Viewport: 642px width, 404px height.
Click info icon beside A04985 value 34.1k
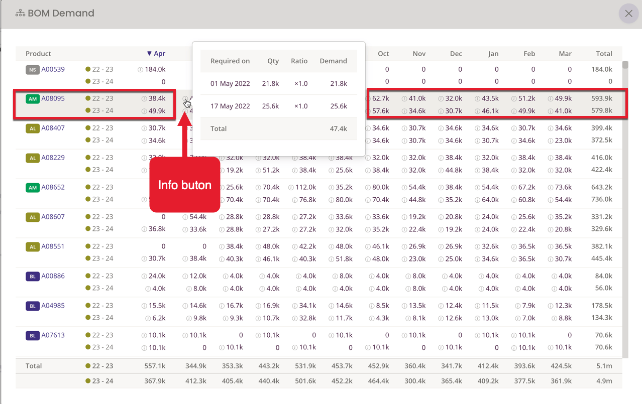[295, 306]
